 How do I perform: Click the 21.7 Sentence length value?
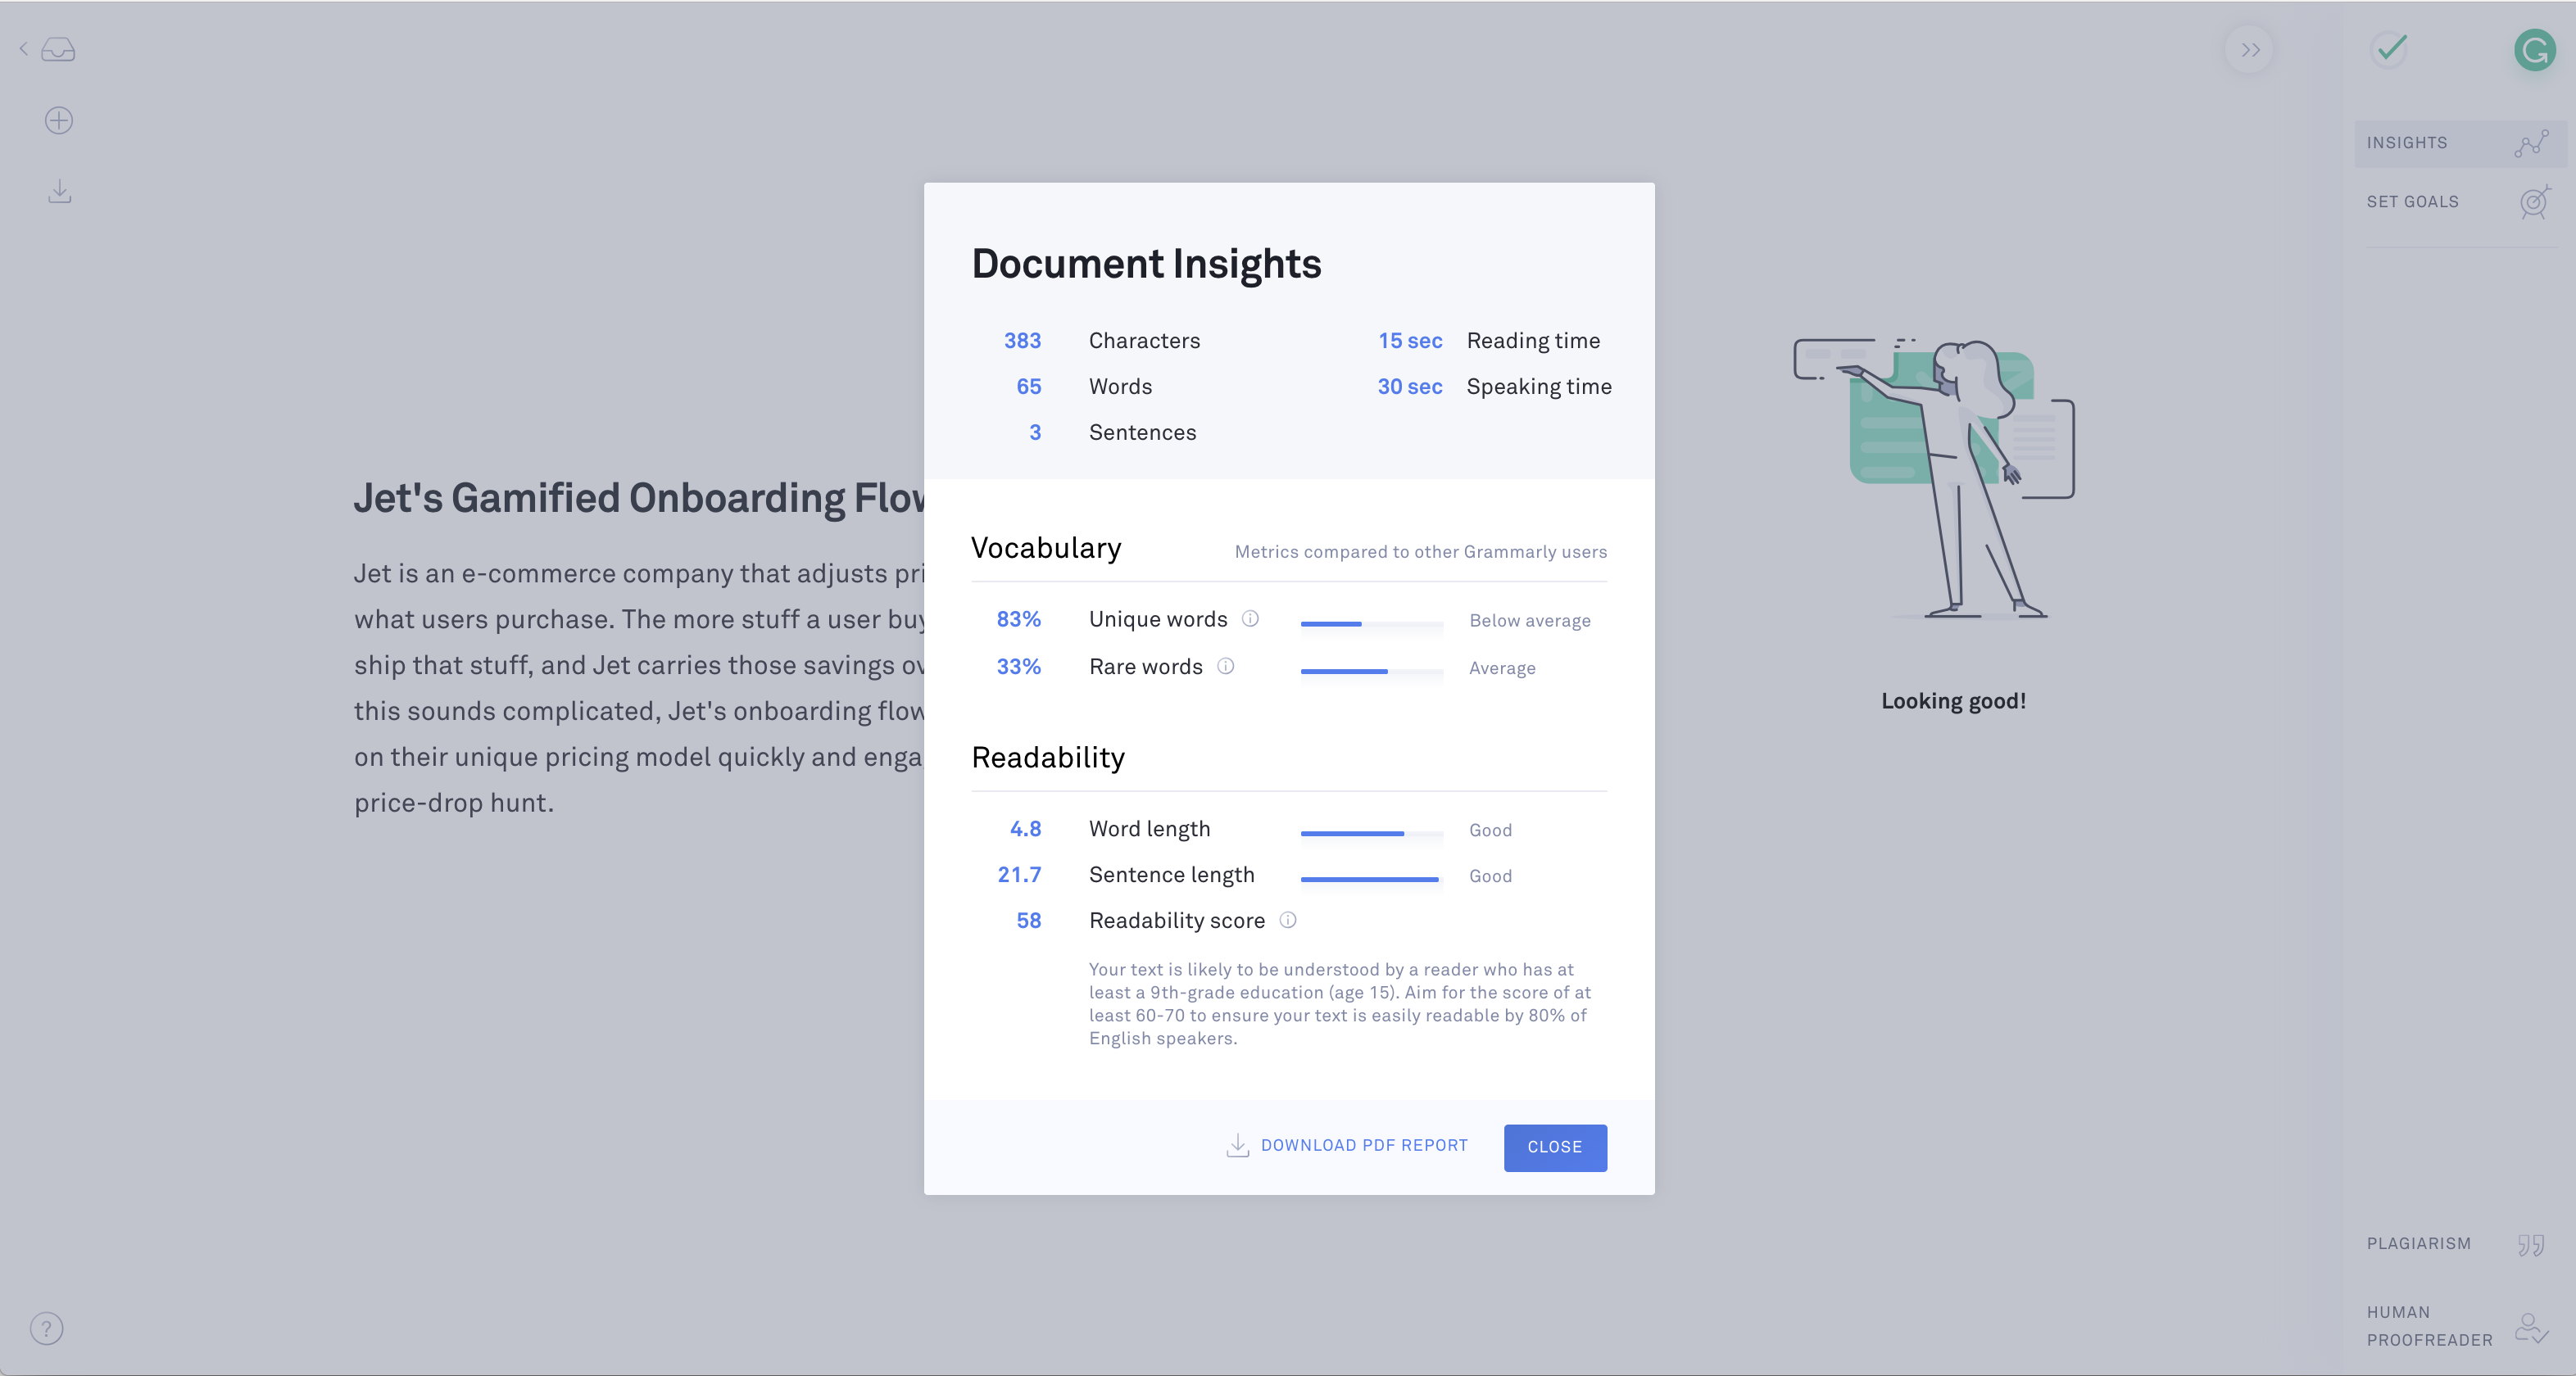[x=1019, y=874]
